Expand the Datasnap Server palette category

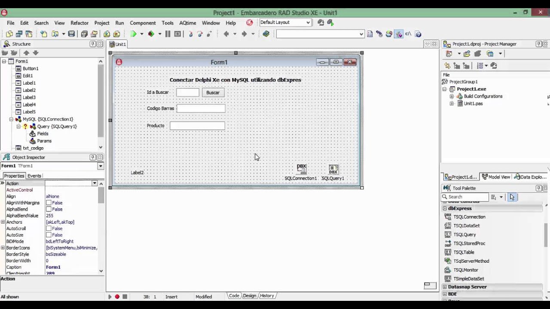[445, 287]
